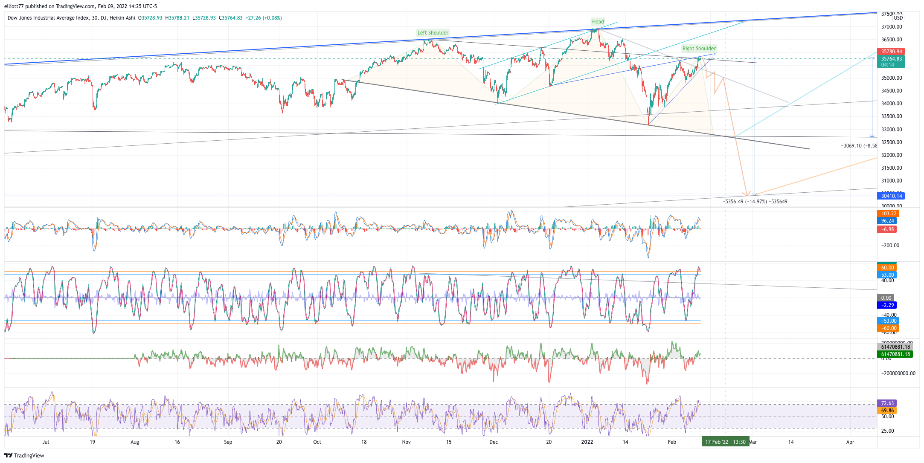Click the USD currency label on price axis

tap(898, 18)
